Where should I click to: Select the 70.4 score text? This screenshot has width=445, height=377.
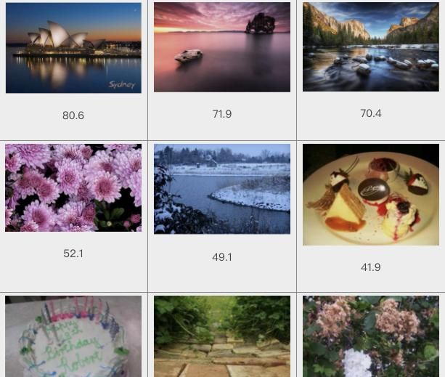click(x=371, y=113)
